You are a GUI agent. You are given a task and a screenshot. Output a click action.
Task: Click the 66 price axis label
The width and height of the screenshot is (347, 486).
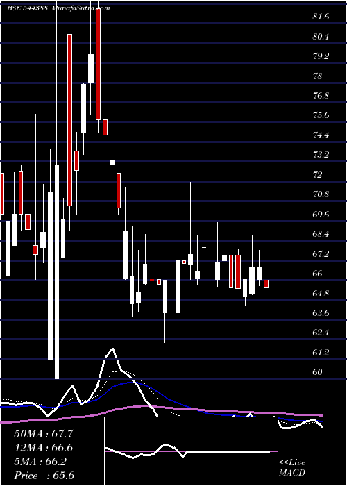tap(318, 274)
